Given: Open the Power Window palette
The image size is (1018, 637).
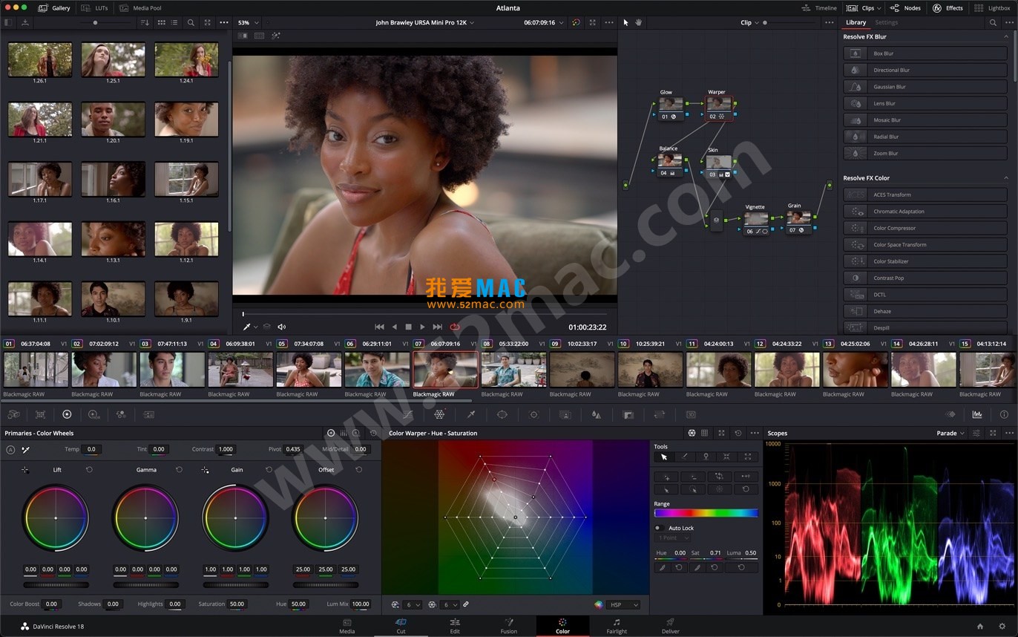Looking at the screenshot, I should coord(502,414).
